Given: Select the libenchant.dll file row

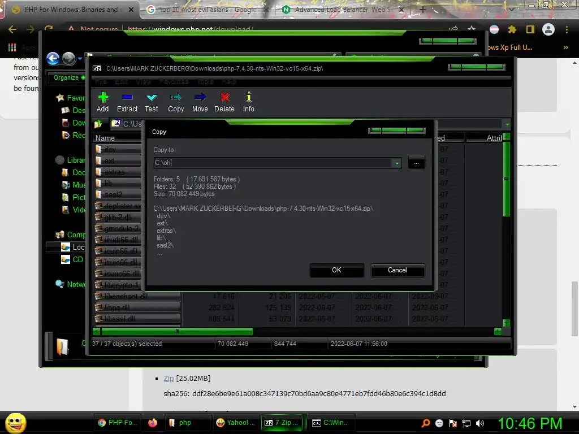Looking at the screenshot, I should pyautogui.click(x=137, y=296).
